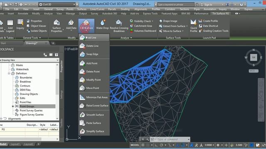Click Quick Profile icon
The height and width of the screenshot is (149, 266).
(x=193, y=22)
